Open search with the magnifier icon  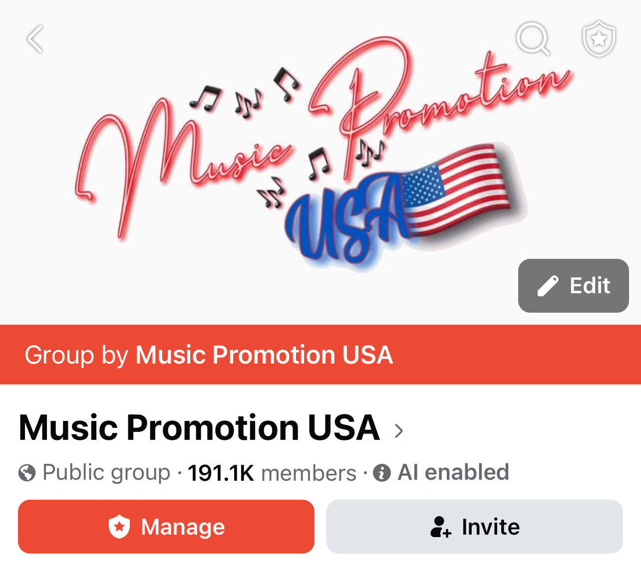[x=533, y=38]
